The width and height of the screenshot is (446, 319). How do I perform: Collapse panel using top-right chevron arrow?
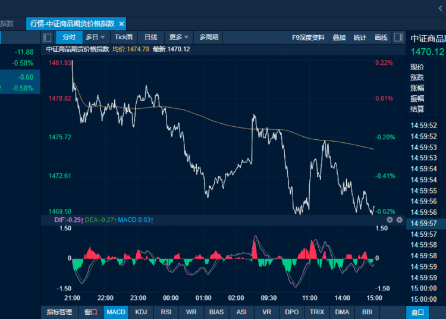click(x=440, y=8)
